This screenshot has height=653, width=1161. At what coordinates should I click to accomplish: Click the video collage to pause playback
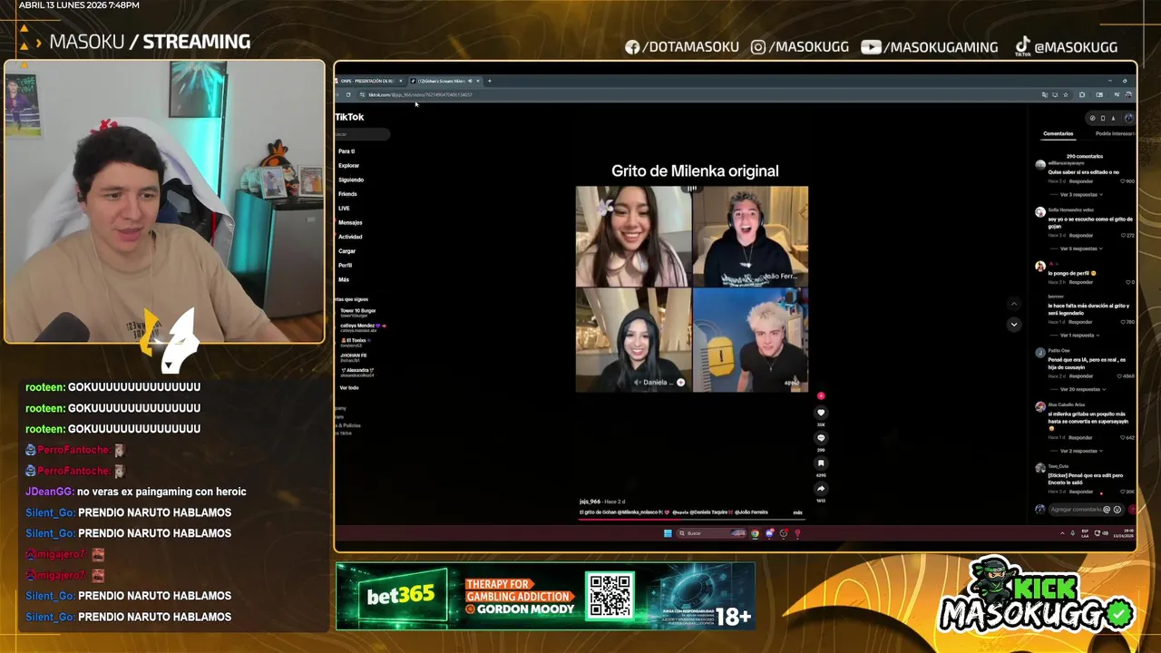[691, 289]
